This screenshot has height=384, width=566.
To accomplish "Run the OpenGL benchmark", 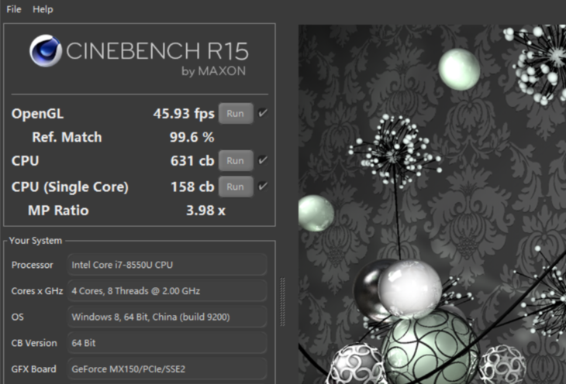I will click(x=236, y=113).
